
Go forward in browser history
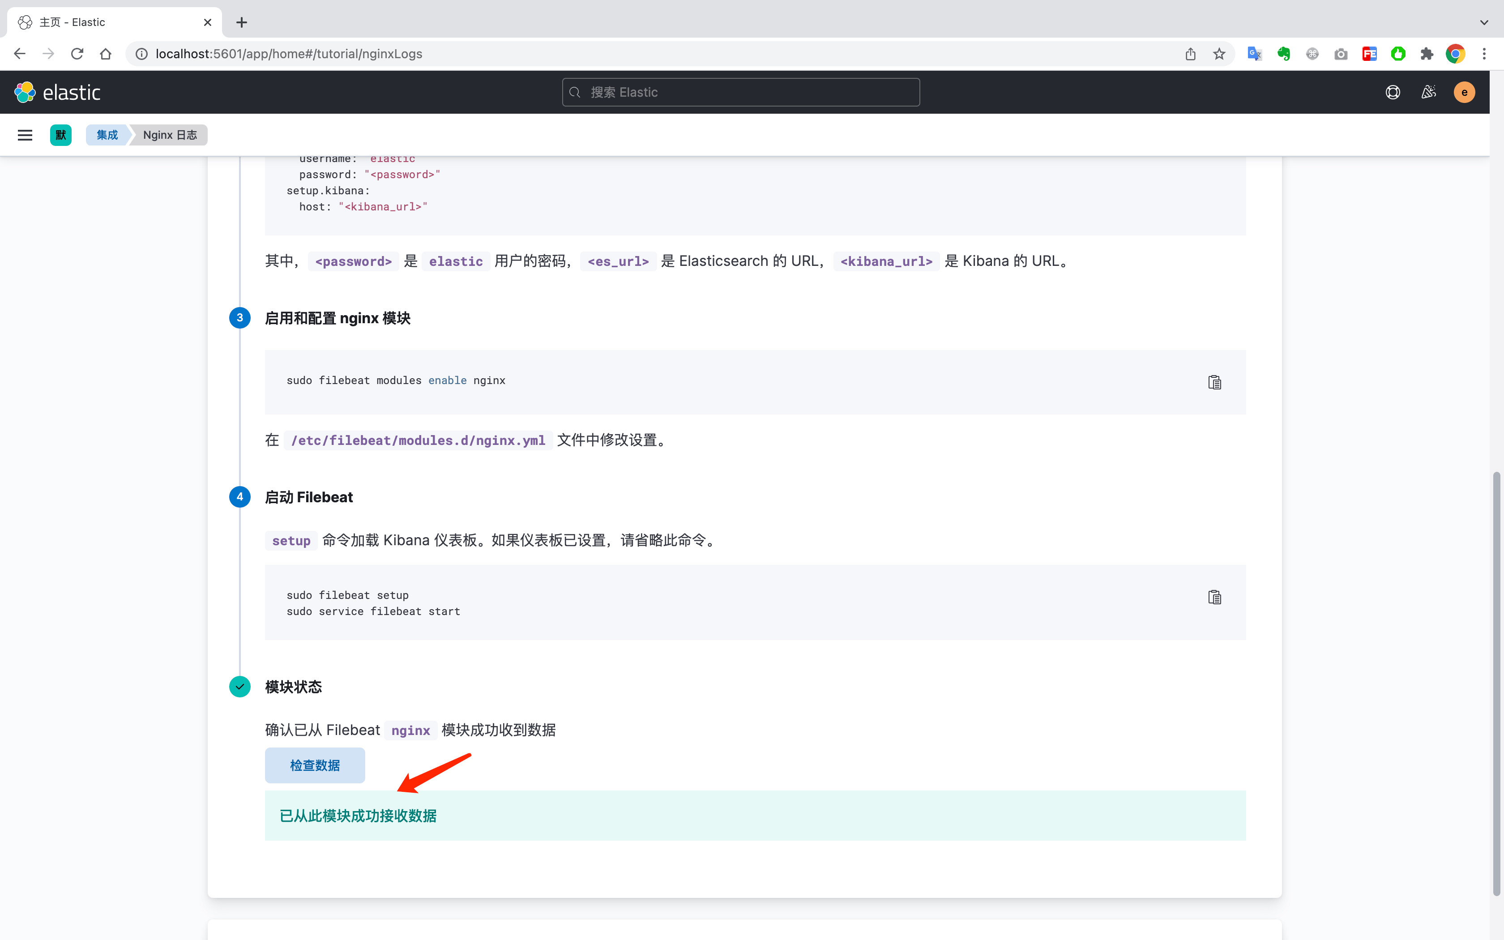(x=48, y=54)
